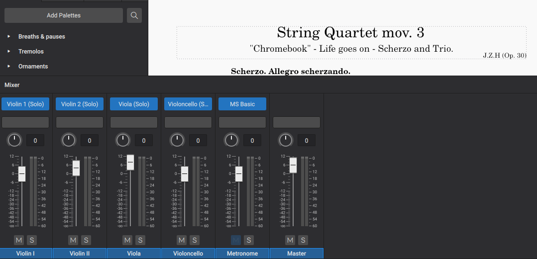537x259 pixels.
Task: Click the Violoncello volume fader handle
Action: [x=185, y=174]
